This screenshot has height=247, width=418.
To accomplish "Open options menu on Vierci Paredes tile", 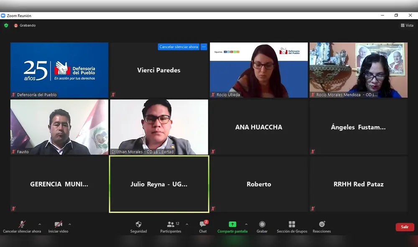I will [x=204, y=47].
